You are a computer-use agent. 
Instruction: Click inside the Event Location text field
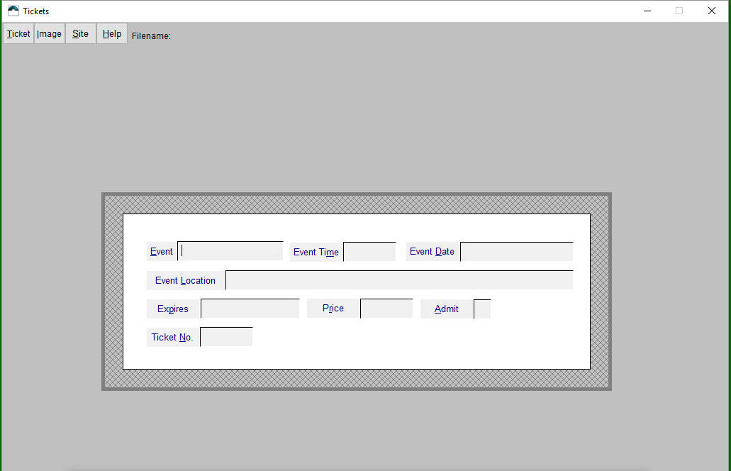click(x=398, y=279)
